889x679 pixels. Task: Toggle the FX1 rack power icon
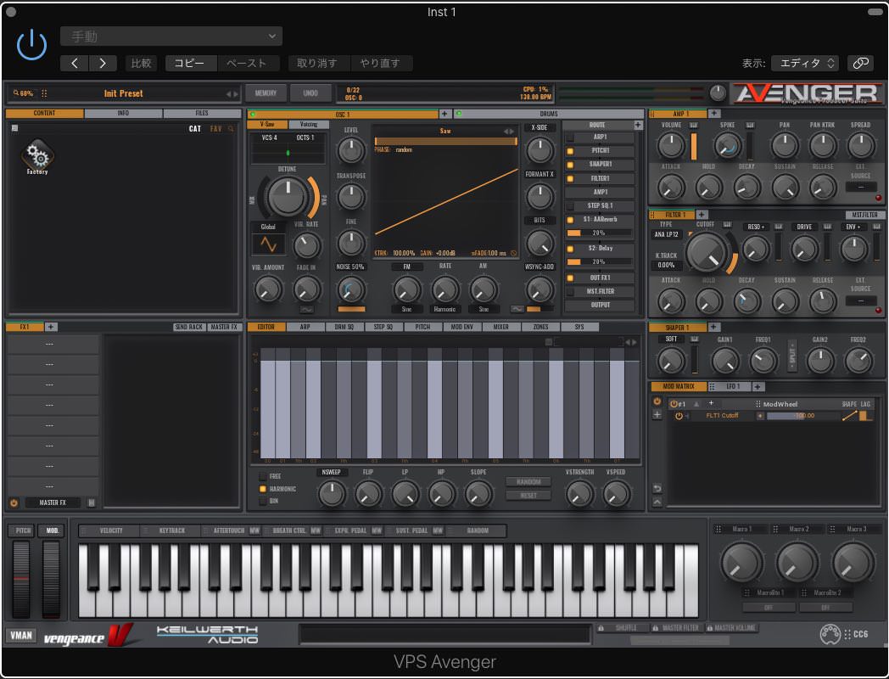tap(14, 502)
